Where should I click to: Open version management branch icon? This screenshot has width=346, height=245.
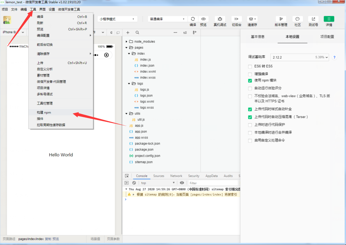tap(281, 19)
